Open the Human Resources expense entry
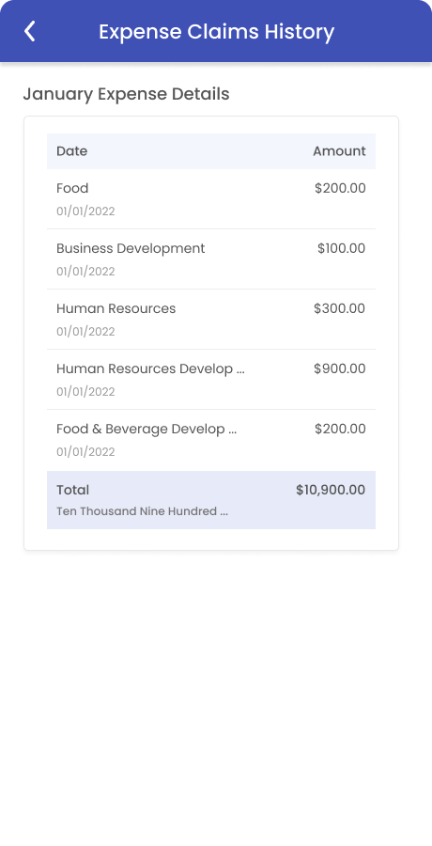This screenshot has height=846, width=432. coord(211,320)
